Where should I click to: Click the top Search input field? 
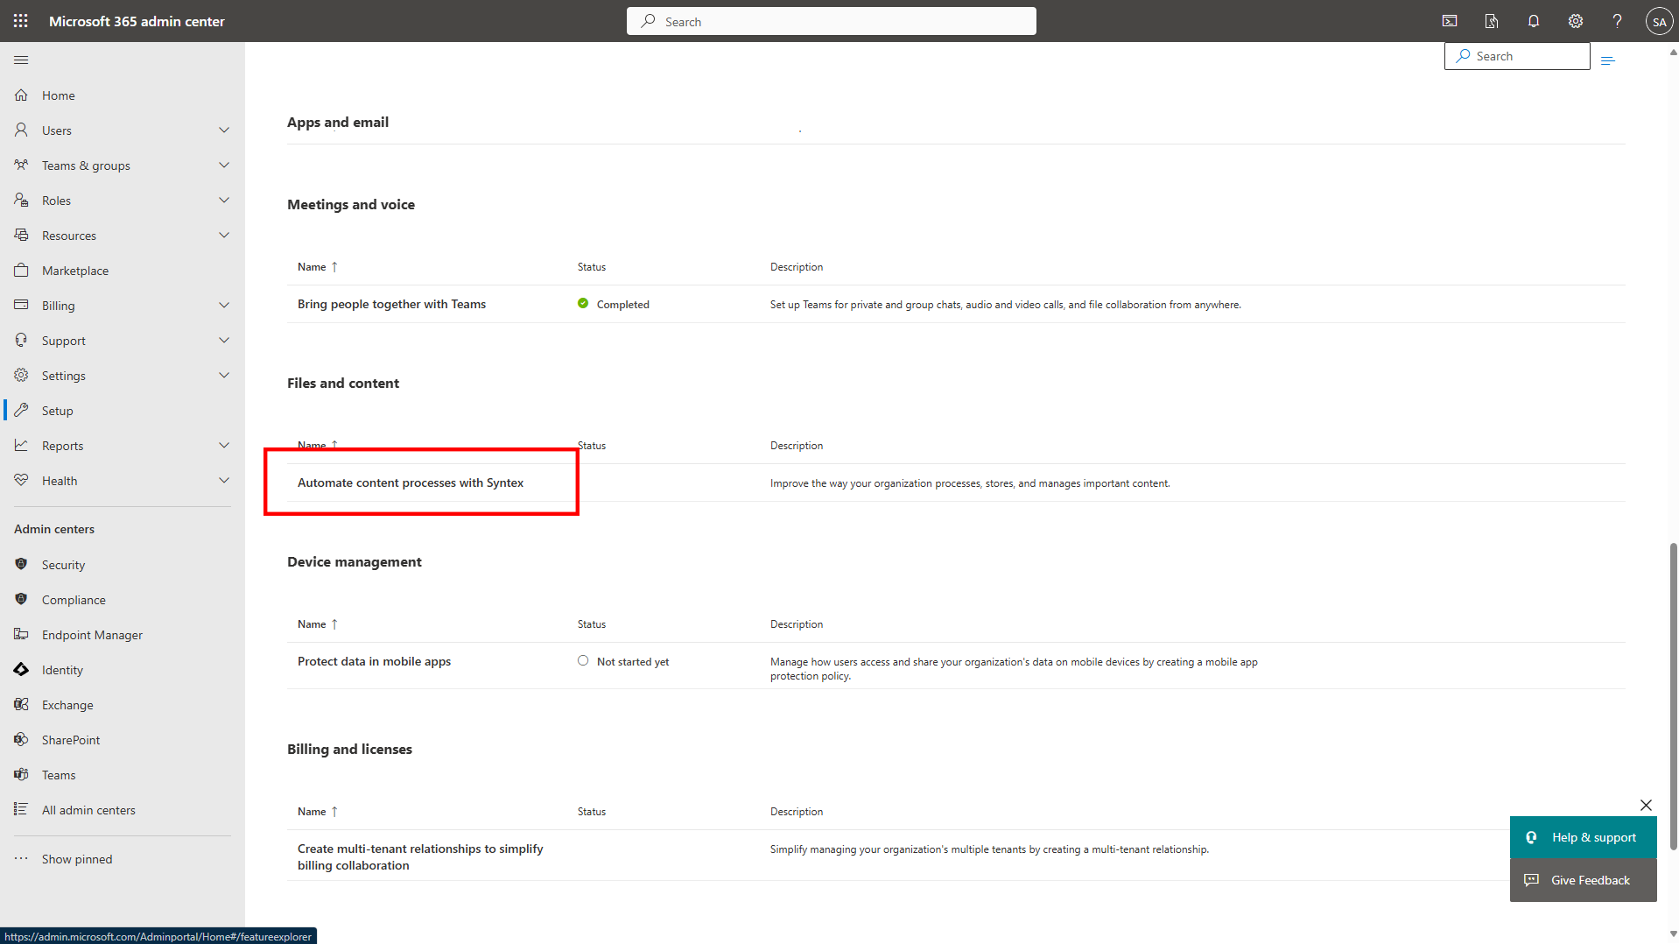830,20
